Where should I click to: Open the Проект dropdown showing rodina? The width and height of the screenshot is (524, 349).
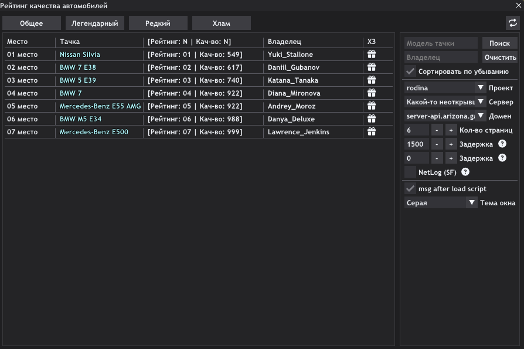[x=445, y=87]
